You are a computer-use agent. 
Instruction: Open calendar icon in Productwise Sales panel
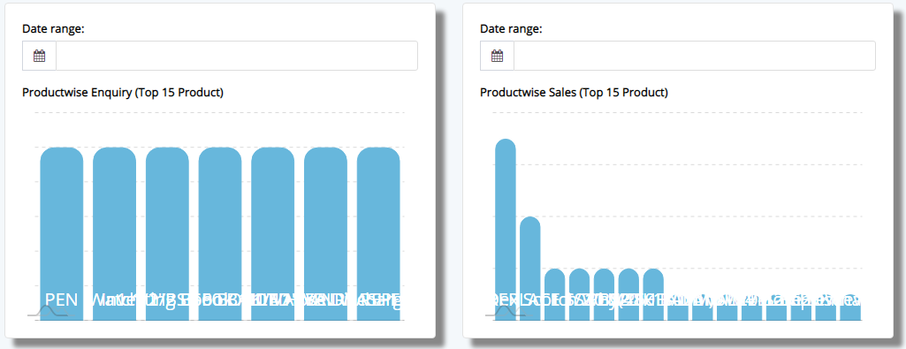point(497,56)
